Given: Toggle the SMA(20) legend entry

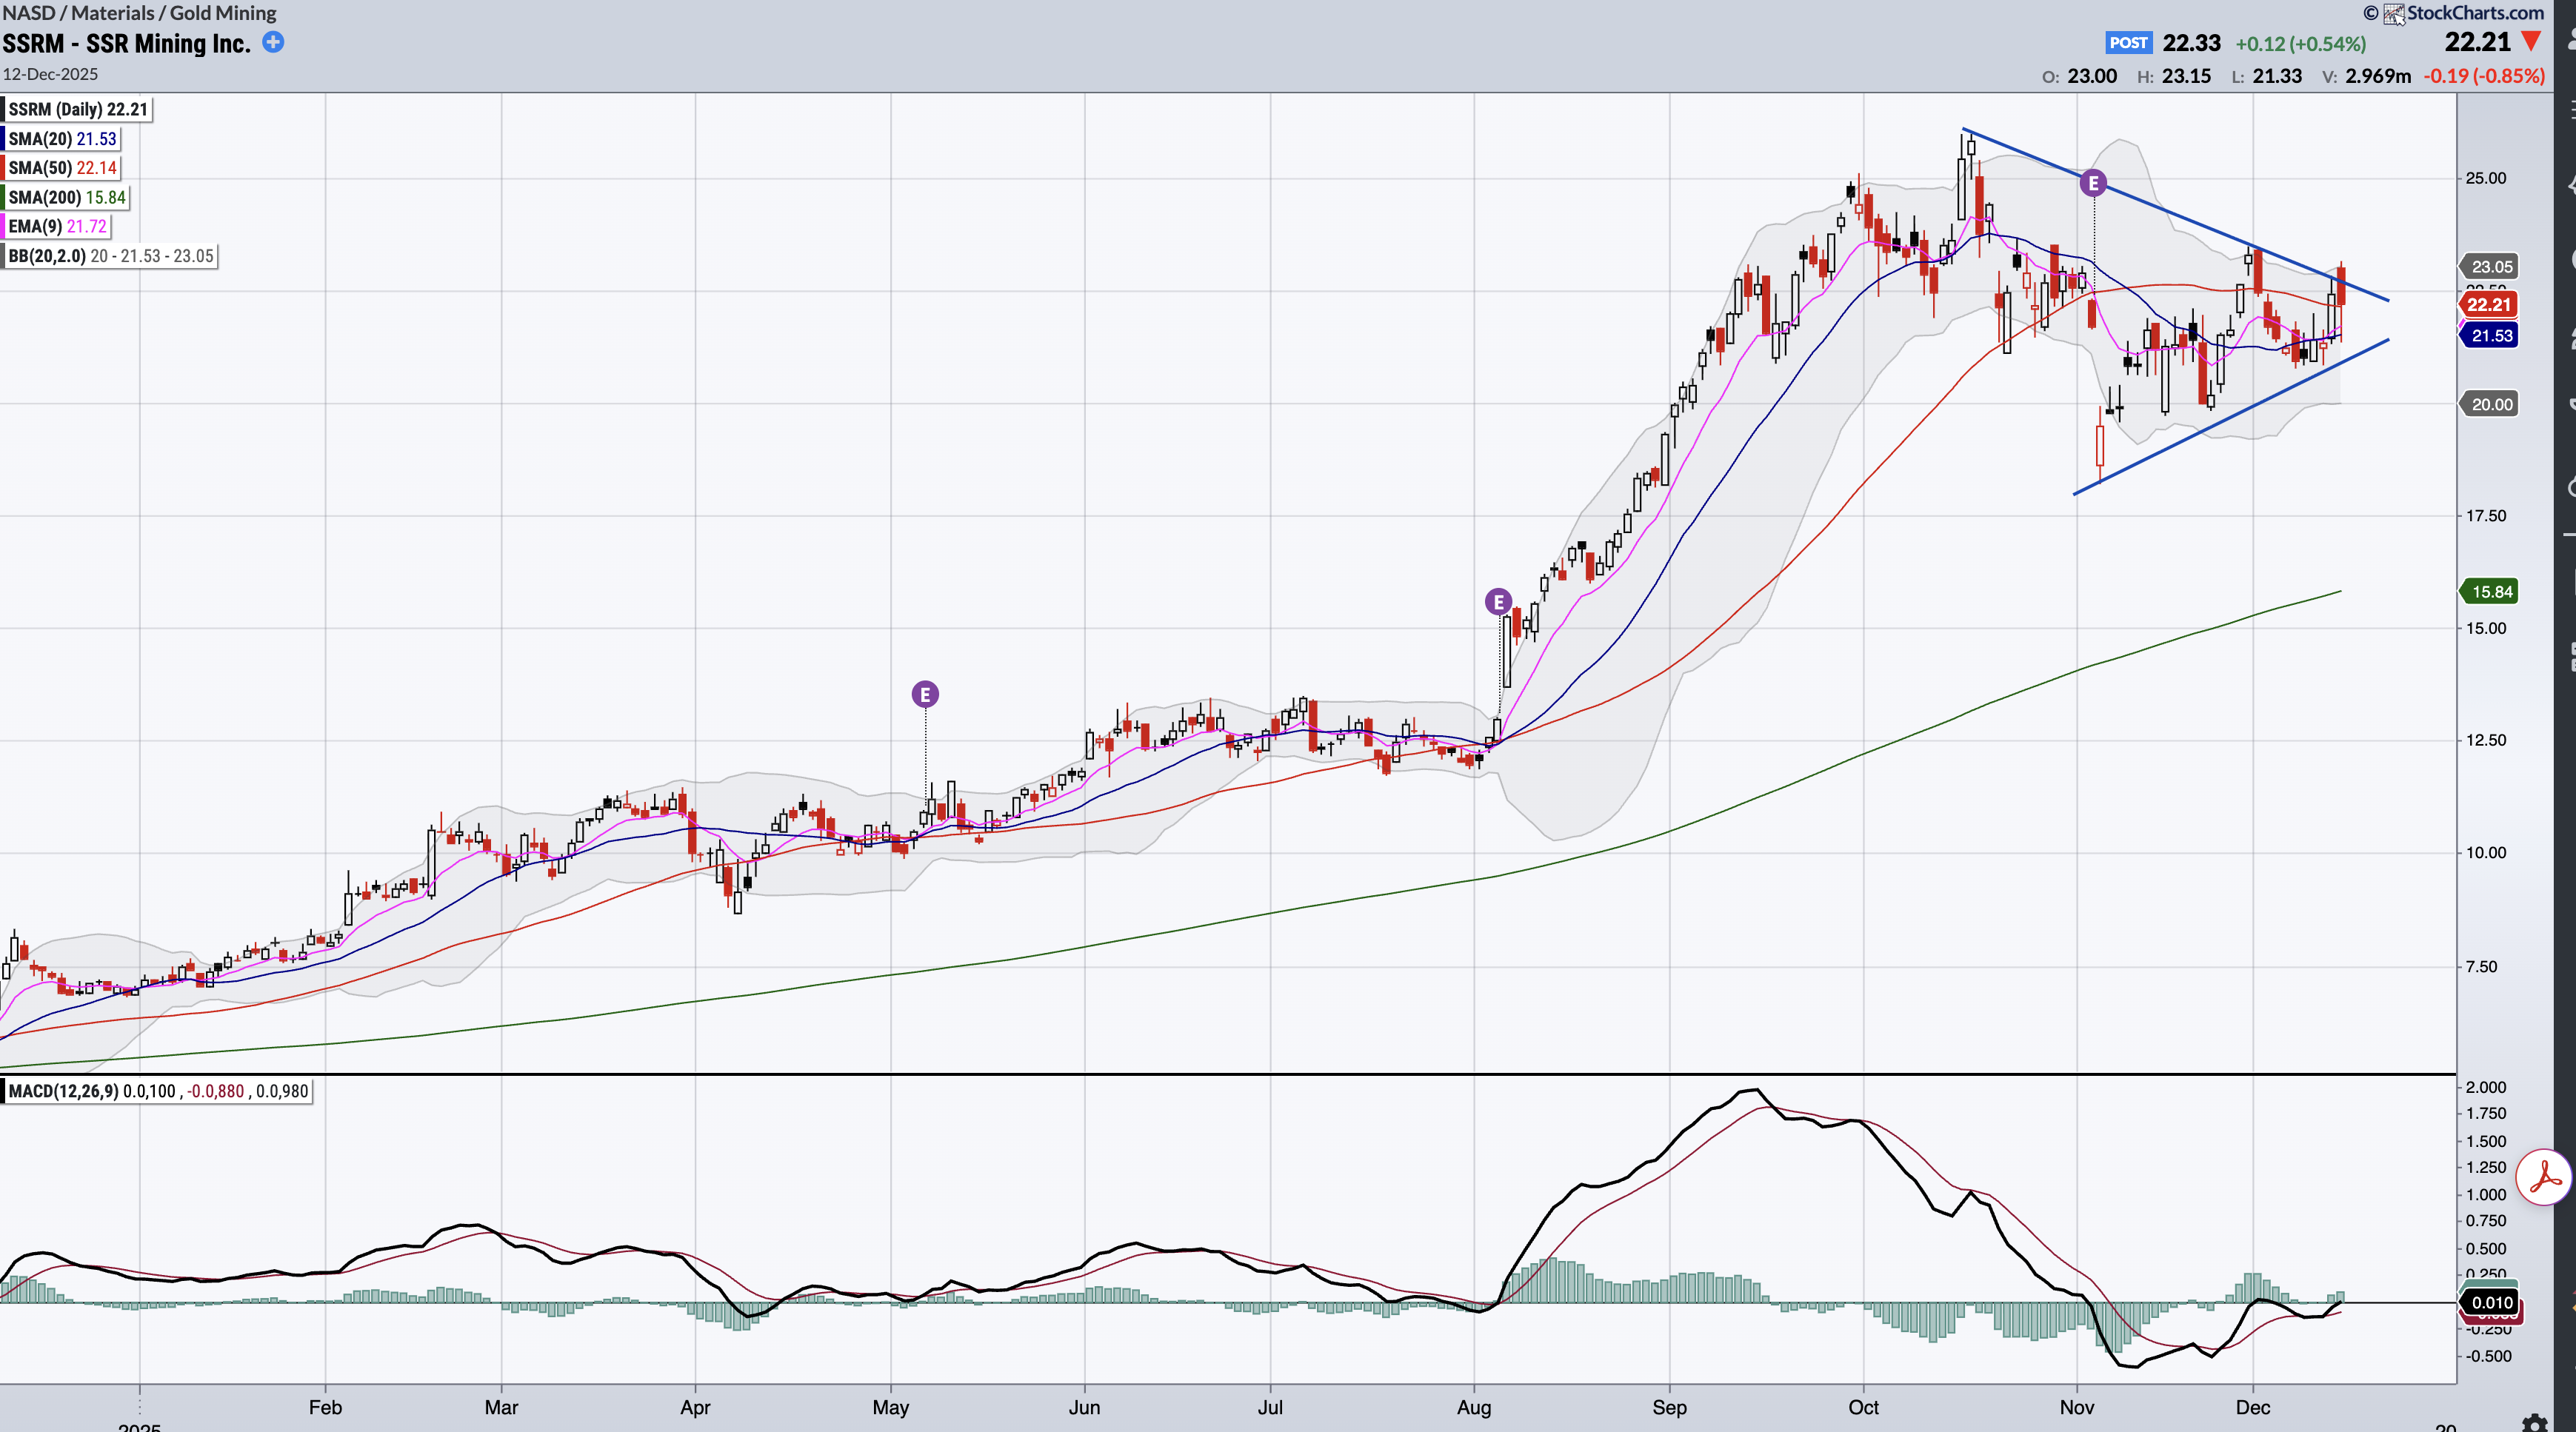Looking at the screenshot, I should pos(62,139).
